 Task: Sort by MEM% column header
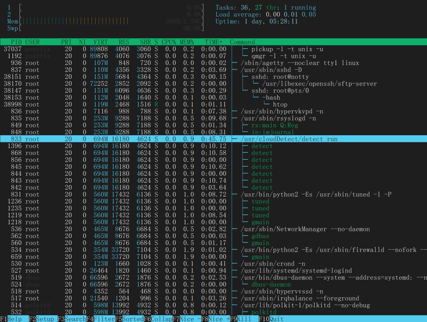(x=187, y=42)
